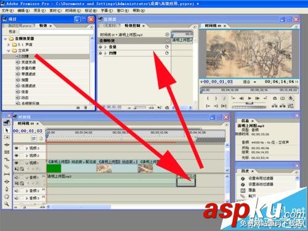
Task: Click delete trash icon at effects panel bottom
Action: click(86, 108)
